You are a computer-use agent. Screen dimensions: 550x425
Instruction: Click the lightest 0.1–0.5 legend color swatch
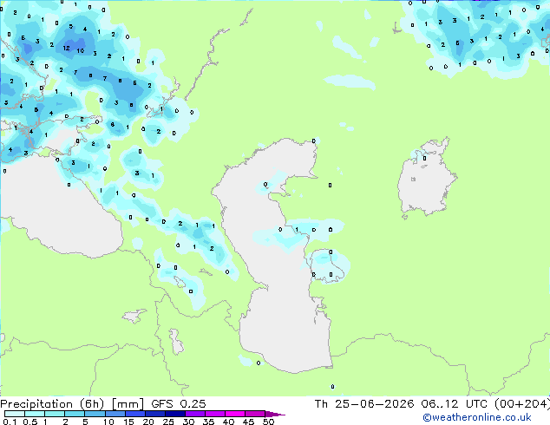click(15, 414)
